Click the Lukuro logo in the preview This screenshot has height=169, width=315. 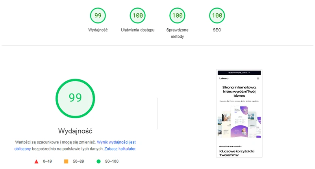(224, 79)
